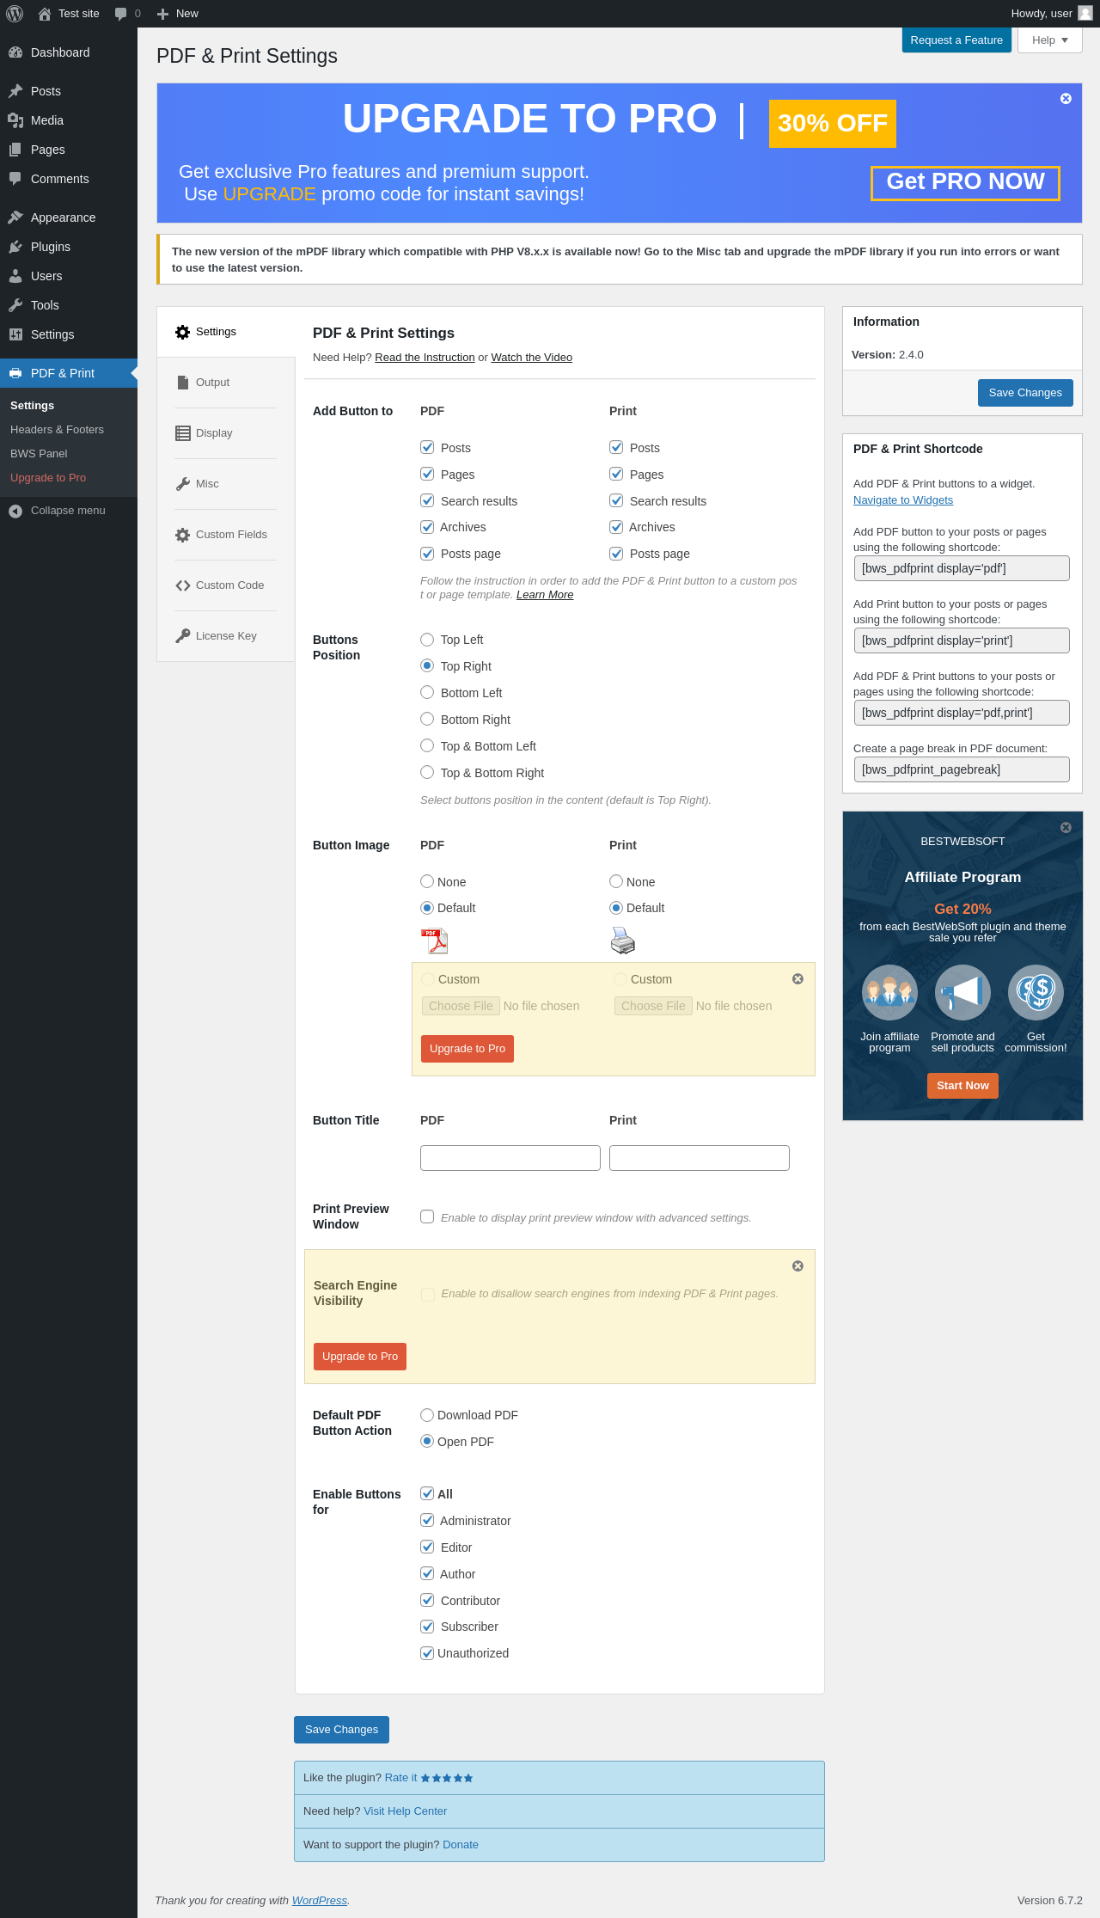Click the Appearance paintbrush icon

pyautogui.click(x=15, y=218)
